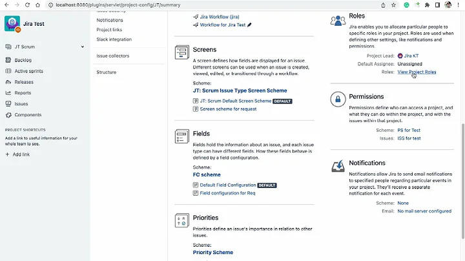
Task: Click the Unassigned default assignee text
Action: click(409, 64)
